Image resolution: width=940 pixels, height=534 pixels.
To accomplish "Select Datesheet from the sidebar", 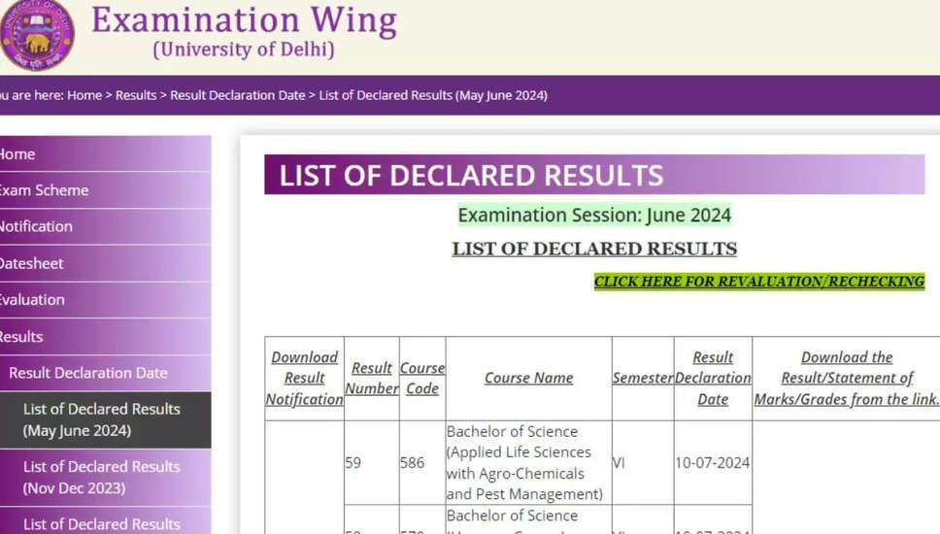I will (x=31, y=263).
